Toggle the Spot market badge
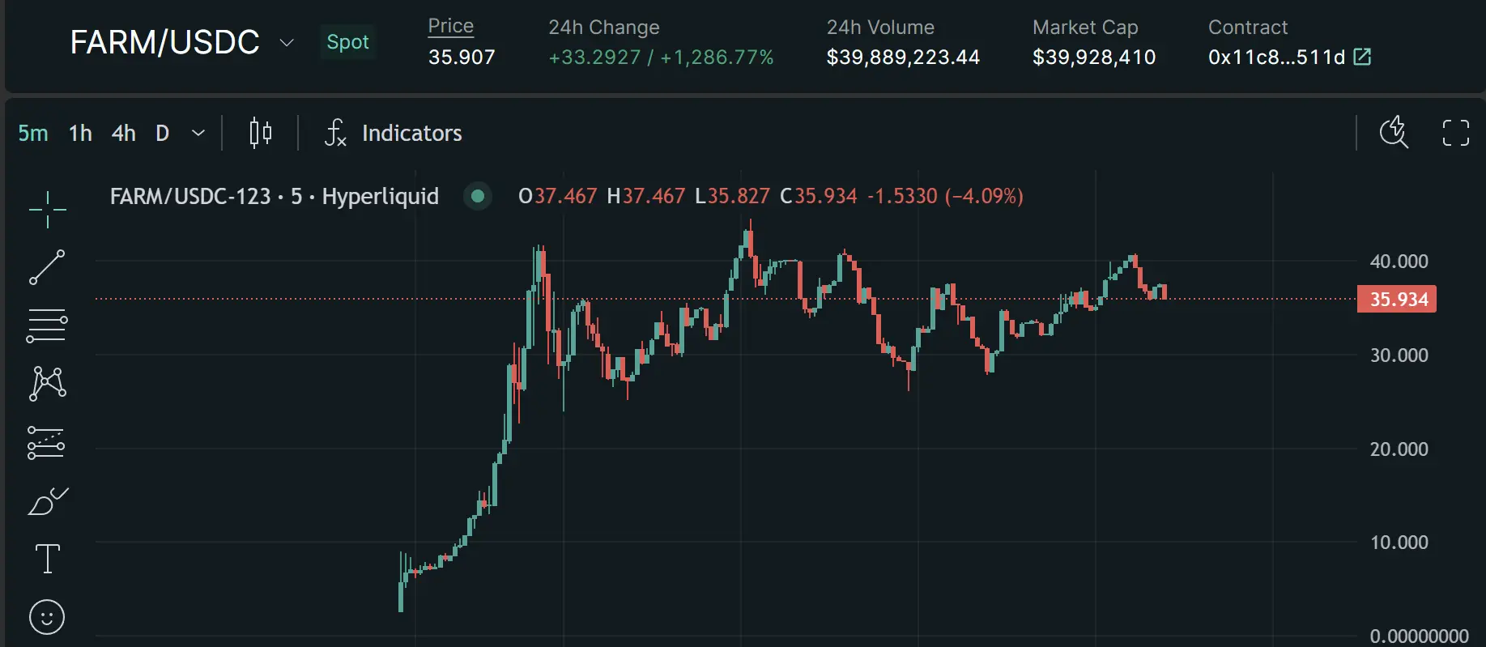 [x=347, y=41]
